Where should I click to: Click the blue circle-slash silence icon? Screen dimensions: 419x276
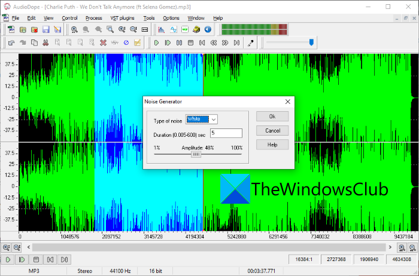coord(126,42)
